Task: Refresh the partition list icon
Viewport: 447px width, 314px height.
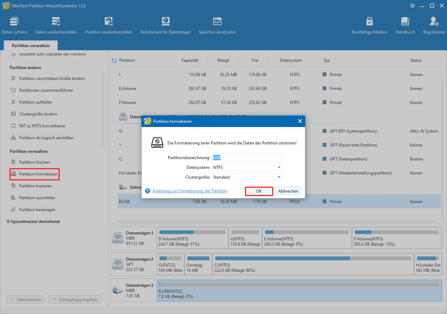Action: [114, 61]
